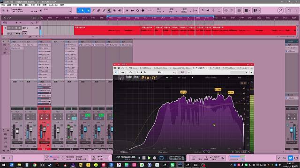Click Default Setting preset name

click(210, 77)
